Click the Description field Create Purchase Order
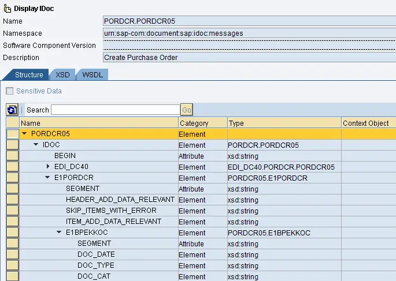Screen dimensions: 396x281 249,58
